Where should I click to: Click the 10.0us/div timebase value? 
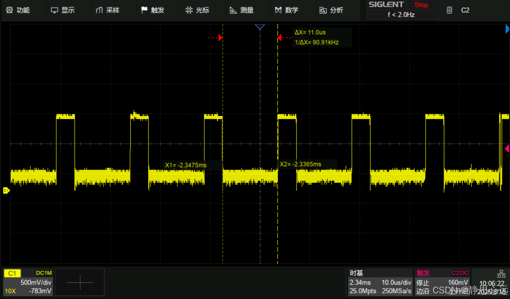pos(396,282)
